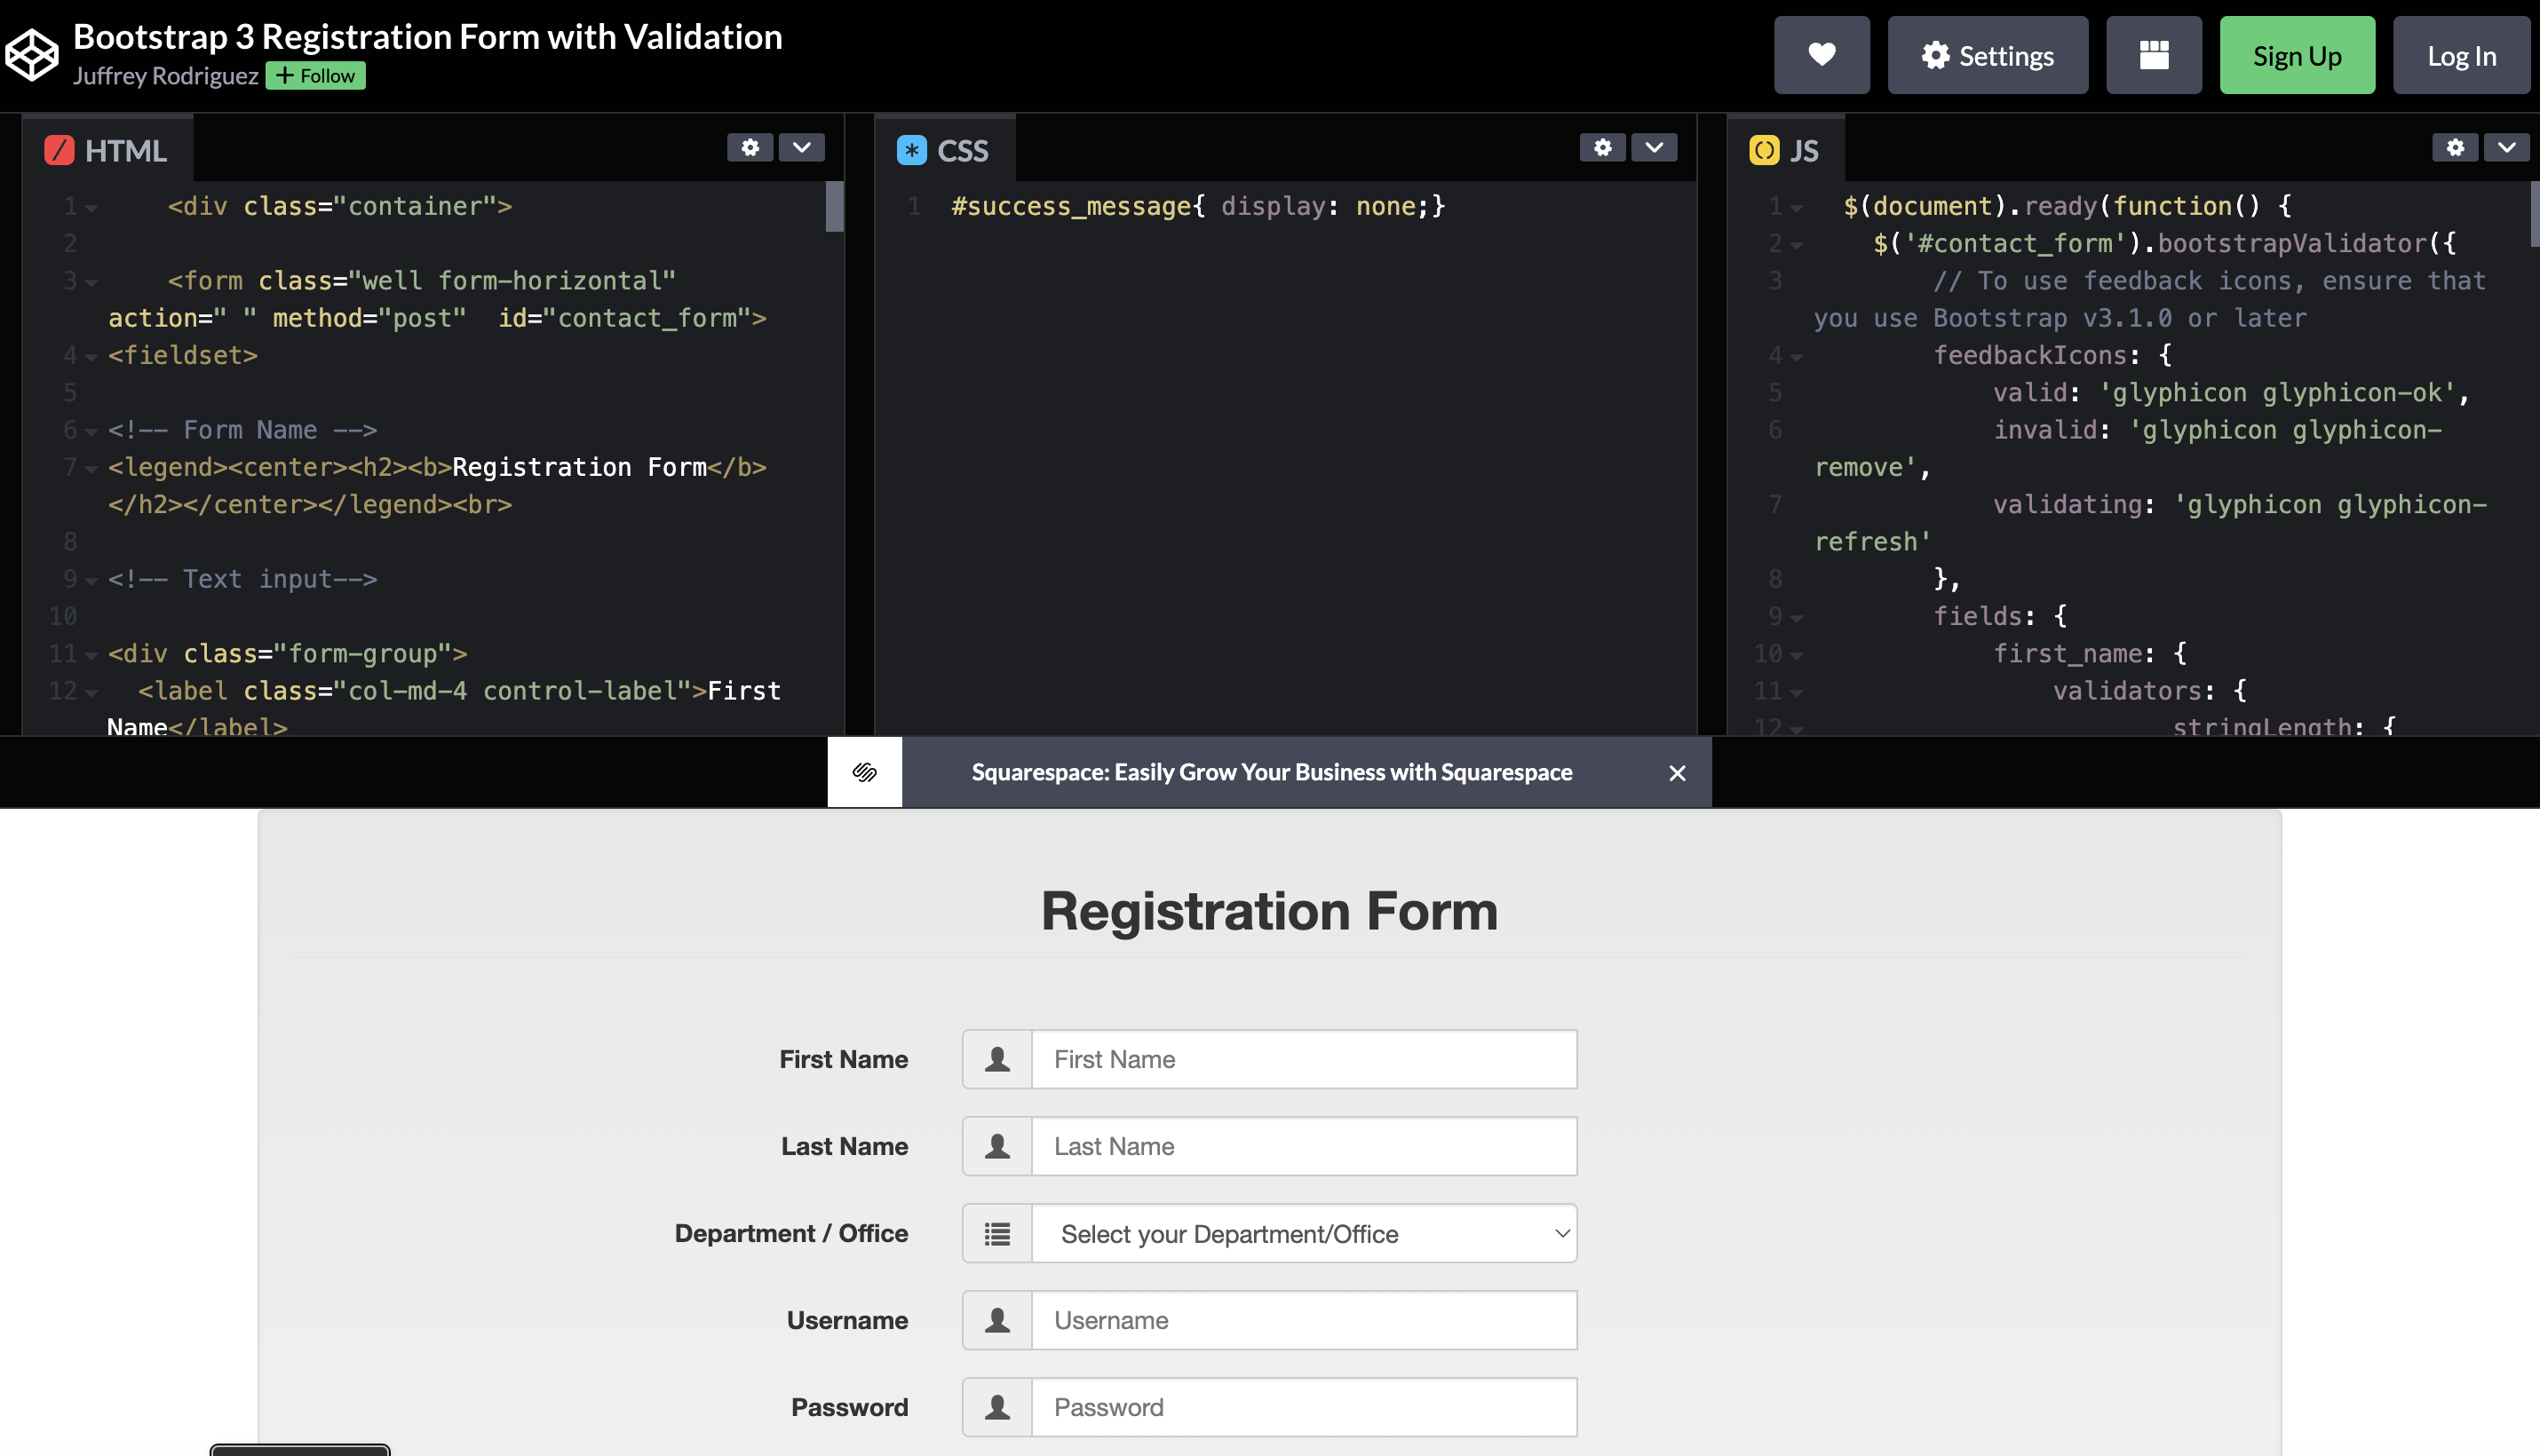The image size is (2540, 1456).
Task: Fold the form tag on line 3 of HTML
Action: (x=92, y=282)
